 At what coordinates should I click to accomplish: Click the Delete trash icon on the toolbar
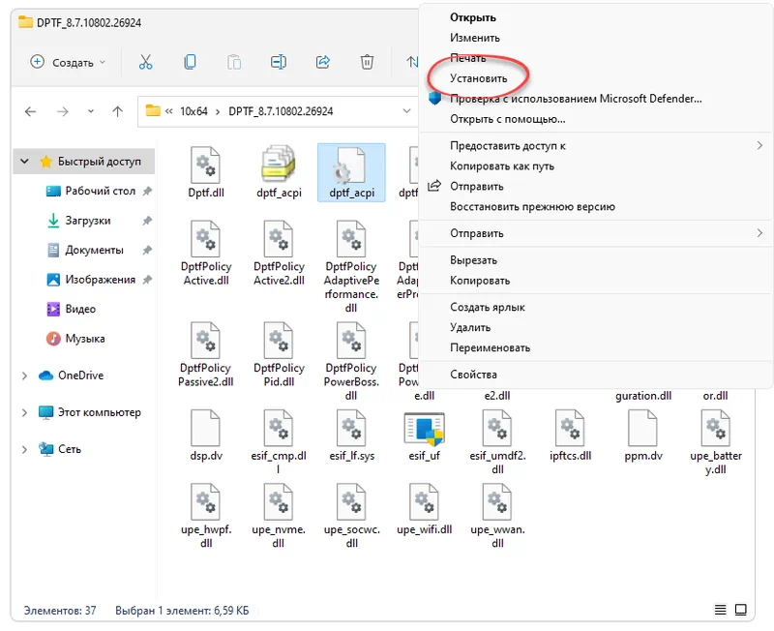click(368, 61)
